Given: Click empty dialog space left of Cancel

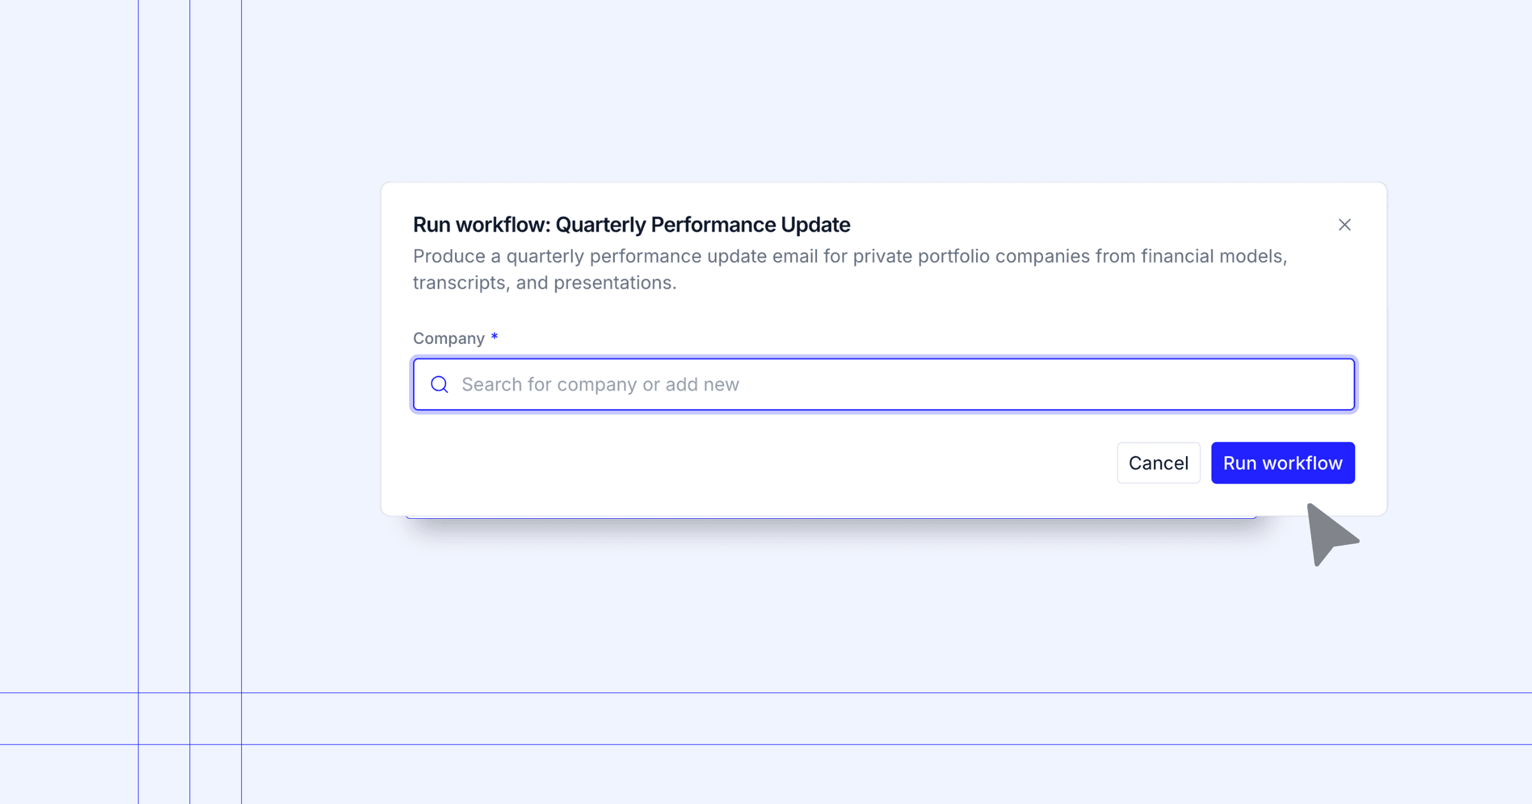Looking at the screenshot, I should tap(766, 463).
